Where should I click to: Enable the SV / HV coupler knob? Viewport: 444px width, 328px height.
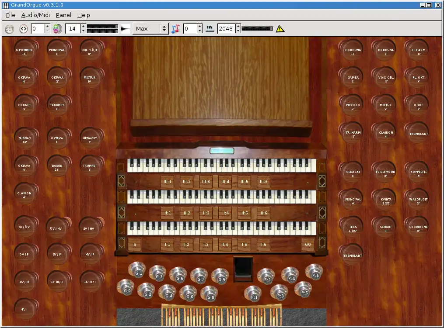point(90,228)
